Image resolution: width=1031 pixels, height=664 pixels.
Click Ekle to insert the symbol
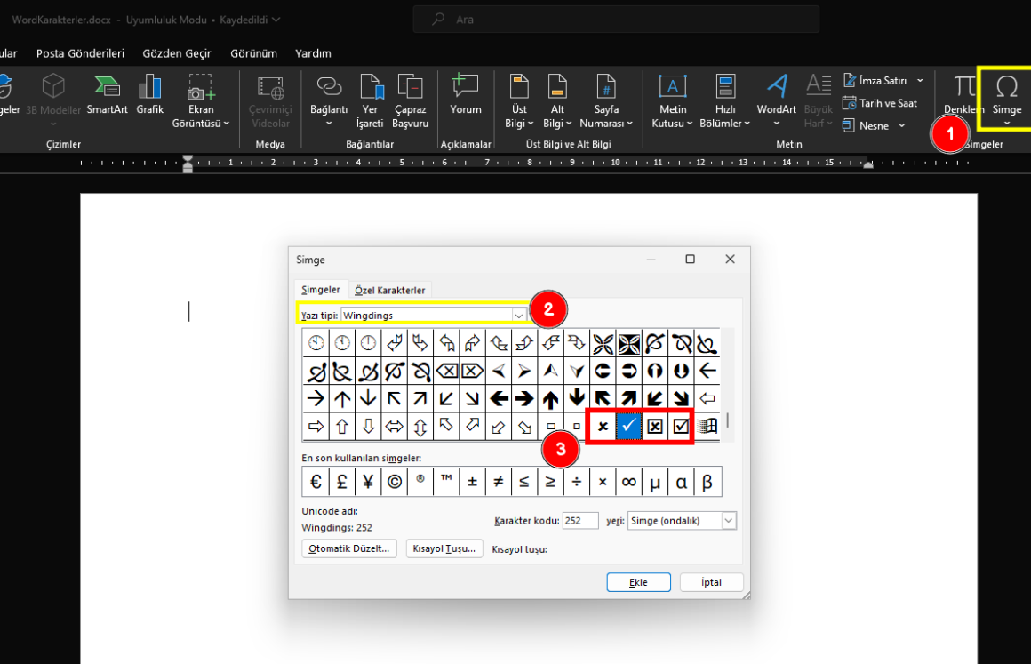click(638, 582)
